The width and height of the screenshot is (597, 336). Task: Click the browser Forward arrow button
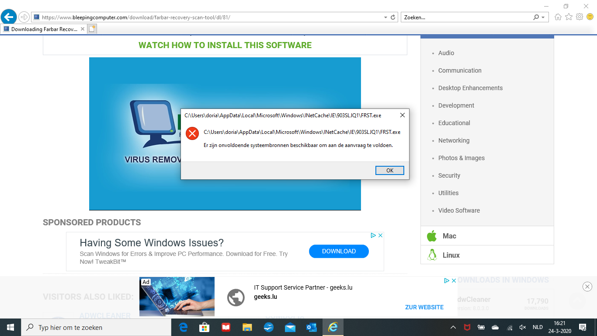[x=24, y=17]
